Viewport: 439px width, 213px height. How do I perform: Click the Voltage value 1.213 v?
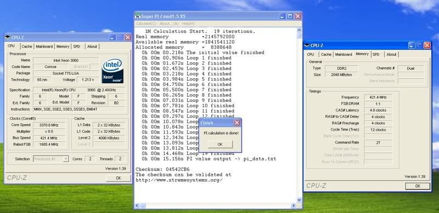[88, 79]
